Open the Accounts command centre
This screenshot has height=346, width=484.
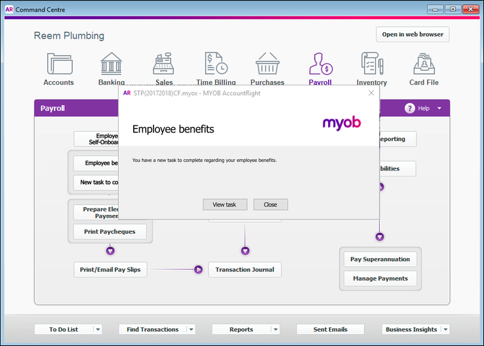[59, 69]
